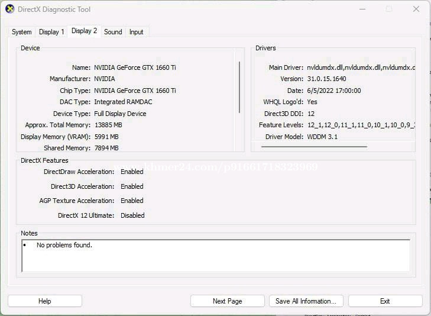Click the Next Page button
431x316 pixels.
[227, 301]
